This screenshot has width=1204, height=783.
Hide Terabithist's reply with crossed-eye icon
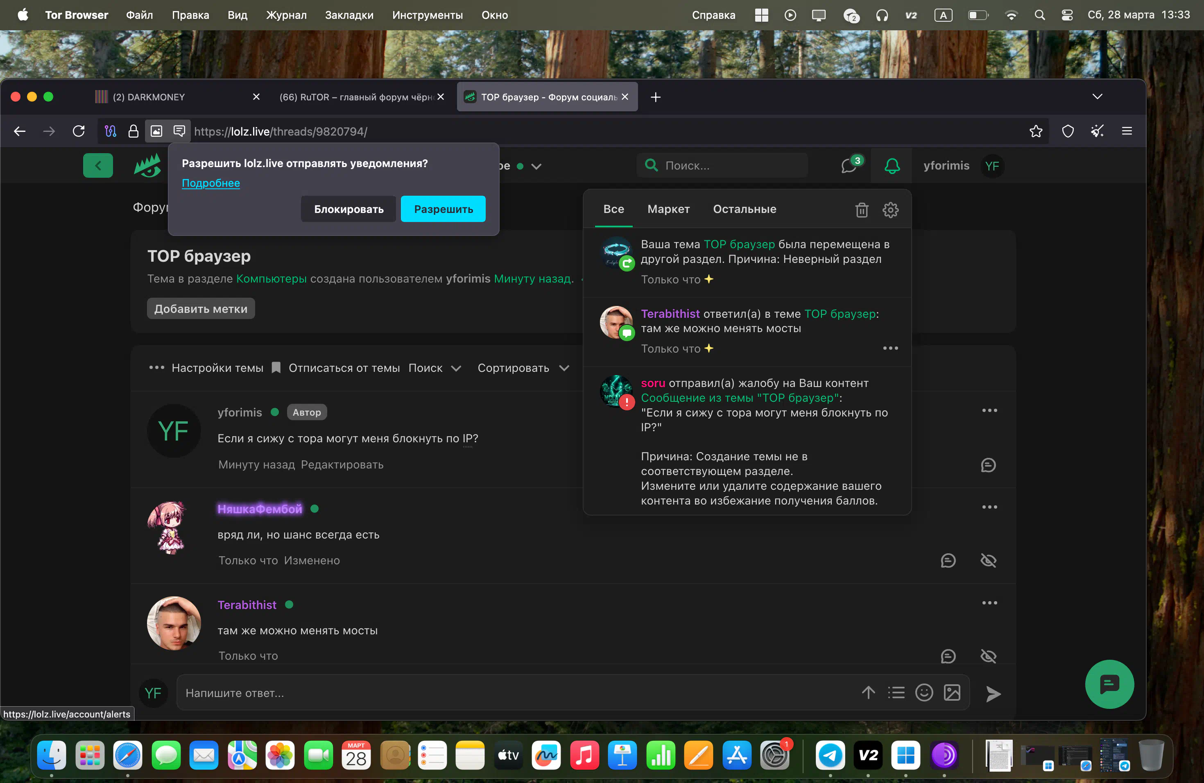[988, 656]
